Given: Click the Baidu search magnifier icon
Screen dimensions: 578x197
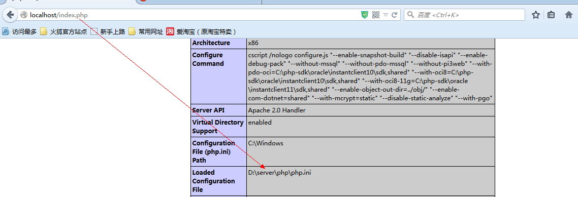Looking at the screenshot, I should tap(411, 15).
